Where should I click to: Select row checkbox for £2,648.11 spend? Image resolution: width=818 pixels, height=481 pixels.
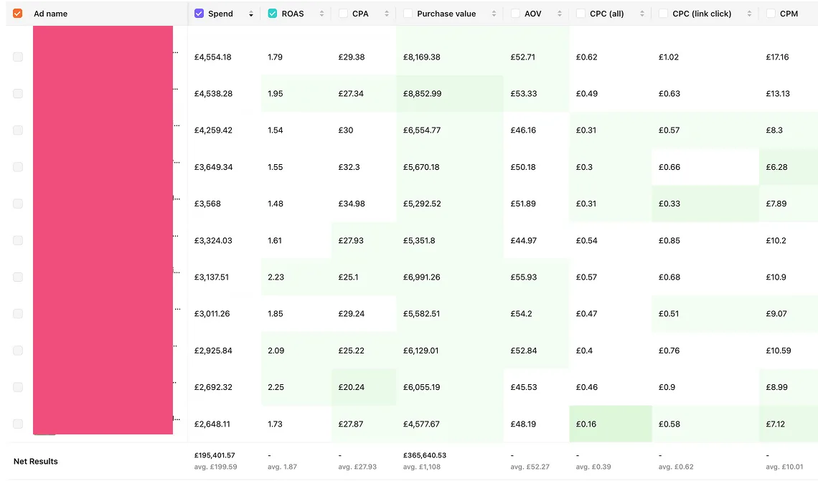18,424
